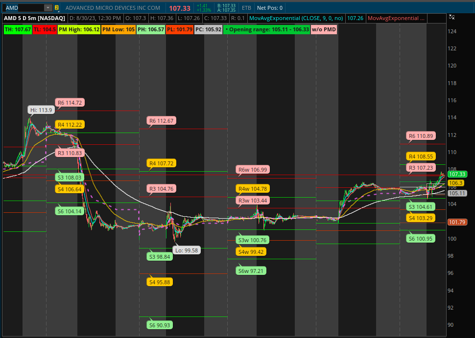
Task: Click the PC: 105.92 gray label
Action: pos(208,30)
